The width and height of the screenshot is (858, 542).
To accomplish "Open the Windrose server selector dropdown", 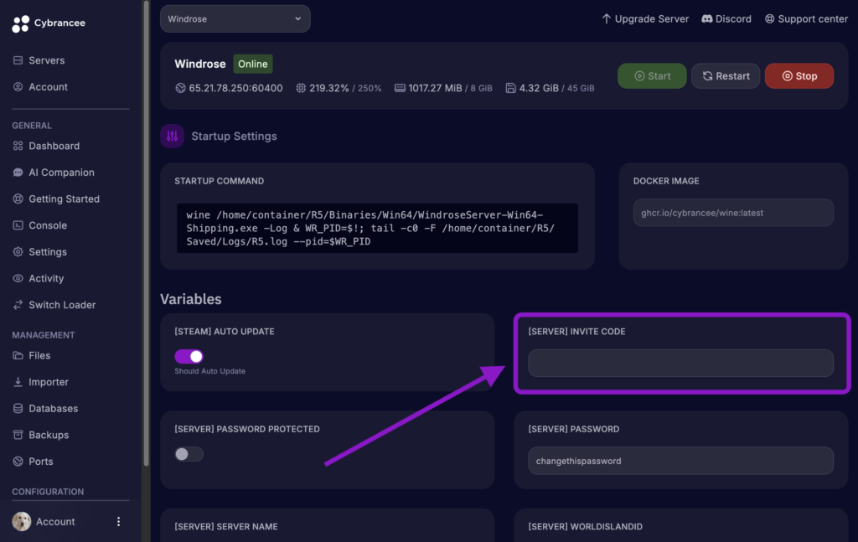I will point(235,18).
